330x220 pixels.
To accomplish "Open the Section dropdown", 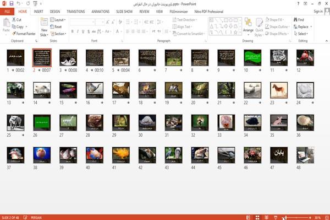I will point(58,34).
